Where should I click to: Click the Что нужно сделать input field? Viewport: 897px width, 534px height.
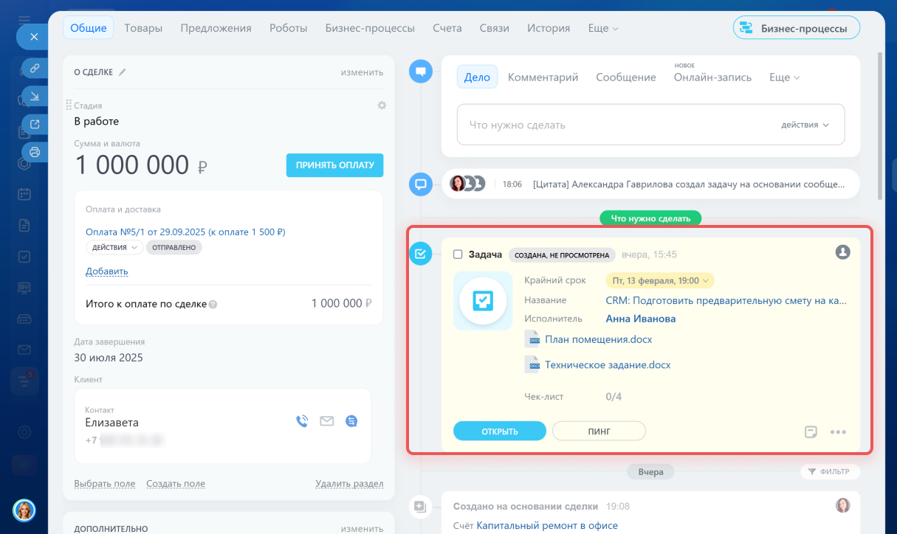tap(613, 125)
